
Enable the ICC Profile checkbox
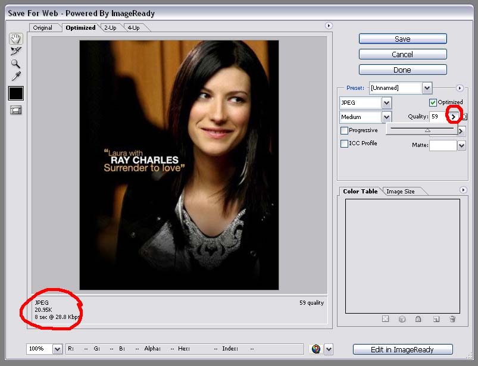(x=344, y=143)
